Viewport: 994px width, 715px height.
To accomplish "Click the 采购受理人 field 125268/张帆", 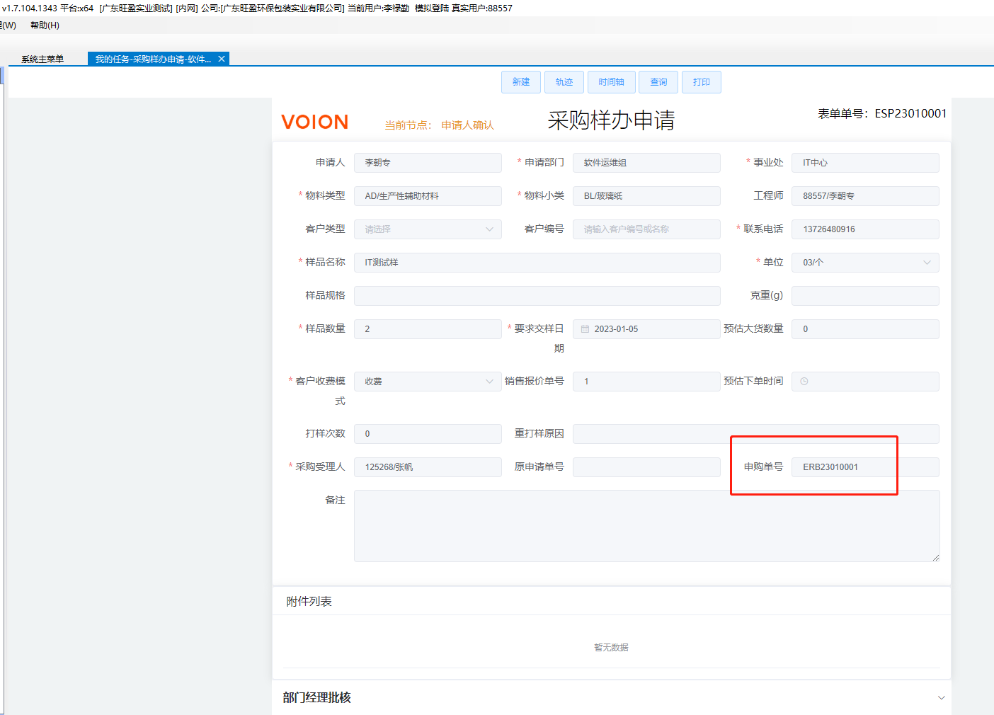I will pyautogui.click(x=428, y=467).
